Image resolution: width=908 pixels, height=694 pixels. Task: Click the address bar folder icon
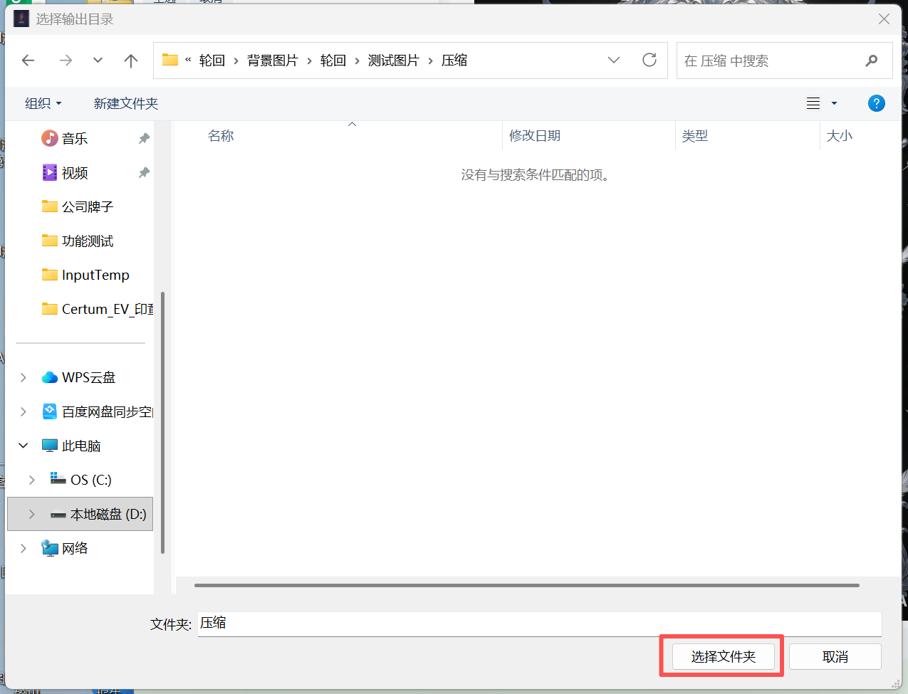click(x=170, y=60)
